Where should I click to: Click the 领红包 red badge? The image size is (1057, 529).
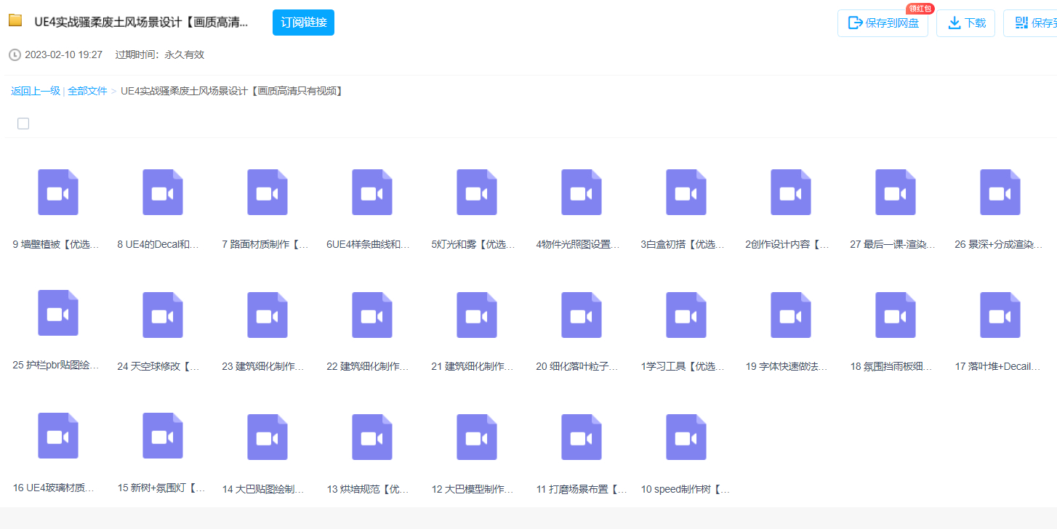coord(920,9)
